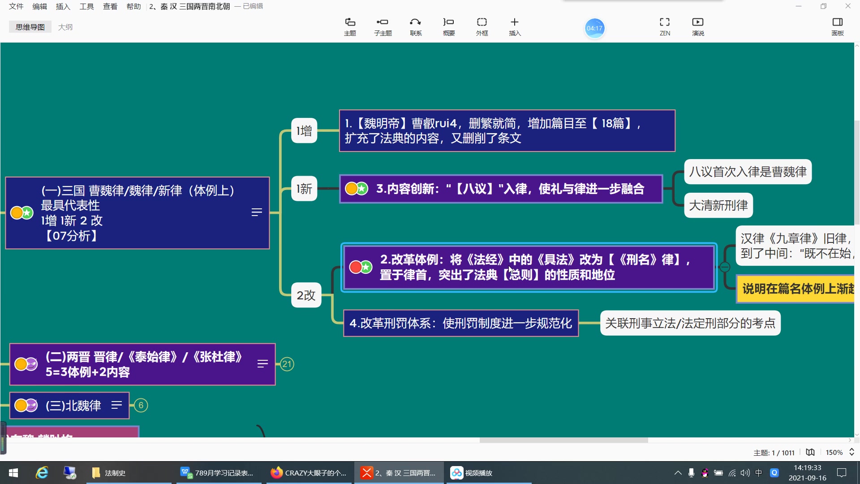
Task: Open the 帮助 menu
Action: (x=133, y=6)
